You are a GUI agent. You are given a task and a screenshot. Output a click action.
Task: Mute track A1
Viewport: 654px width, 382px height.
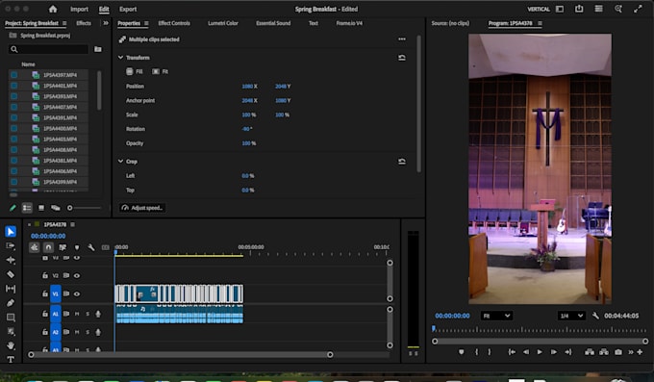pyautogui.click(x=77, y=314)
